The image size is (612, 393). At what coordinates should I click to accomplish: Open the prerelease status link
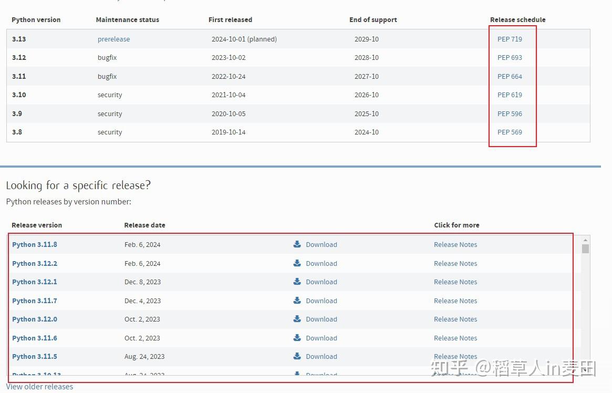click(113, 39)
